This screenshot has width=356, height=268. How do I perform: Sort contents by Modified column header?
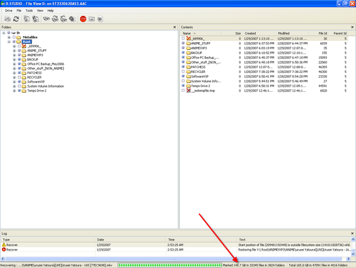(x=283, y=33)
